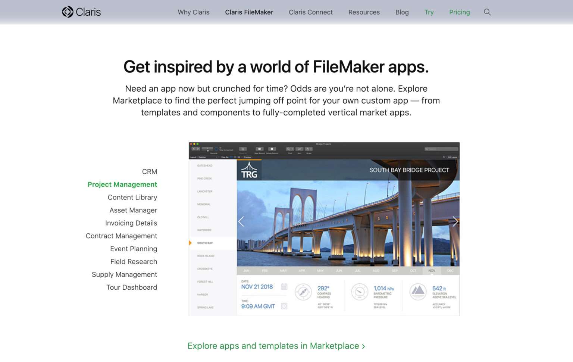This screenshot has height=362, width=573.
Task: Open the Find tool in the toolbar
Action: tap(288, 149)
